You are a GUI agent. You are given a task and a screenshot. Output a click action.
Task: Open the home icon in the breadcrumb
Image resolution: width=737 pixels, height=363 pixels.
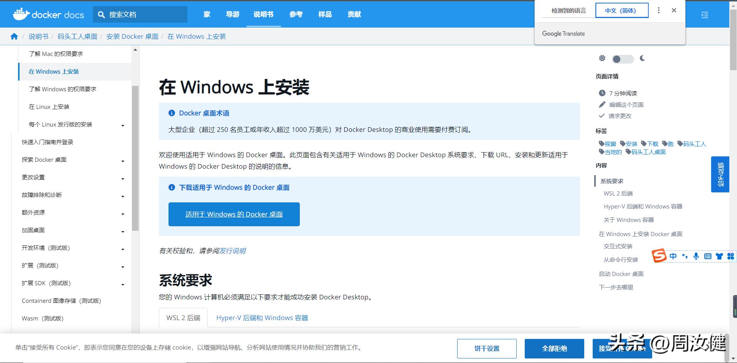14,36
